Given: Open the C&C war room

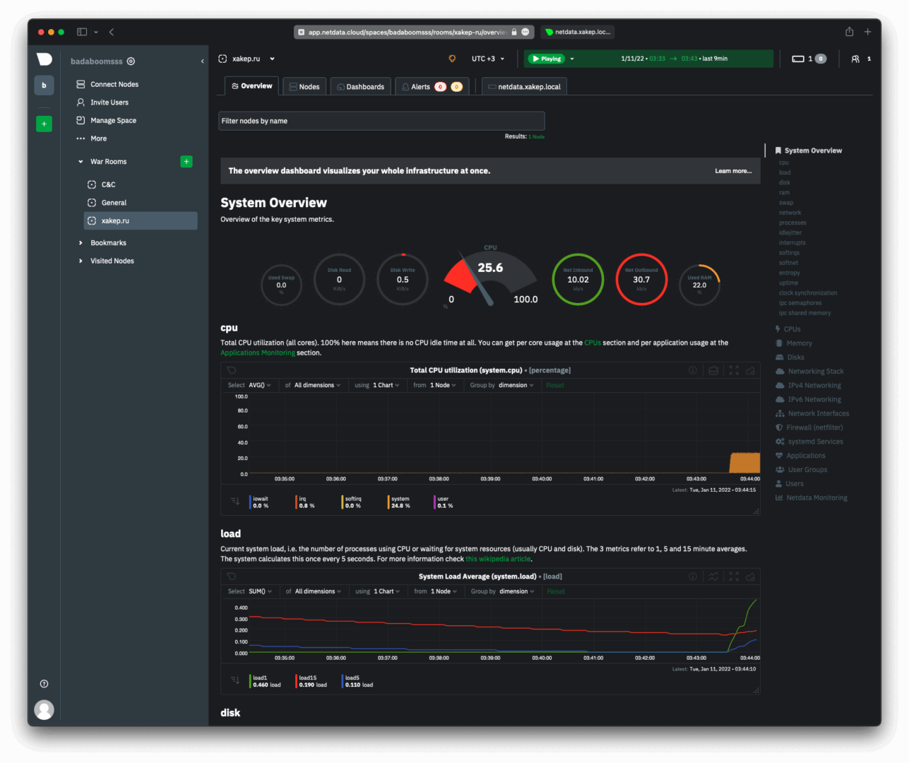Looking at the screenshot, I should coord(101,184).
